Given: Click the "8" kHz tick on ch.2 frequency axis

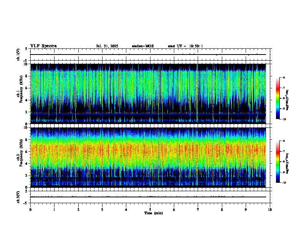Looking at the screenshot, I should (27, 140).
